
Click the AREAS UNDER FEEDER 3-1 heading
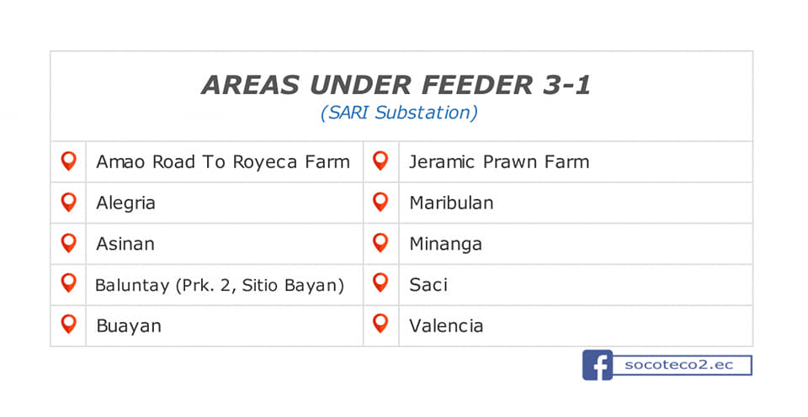396,85
